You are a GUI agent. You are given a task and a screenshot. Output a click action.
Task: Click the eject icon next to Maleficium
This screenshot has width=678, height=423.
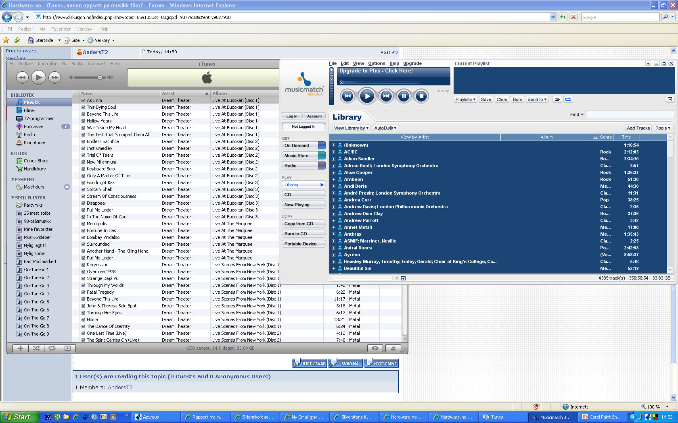click(x=67, y=187)
